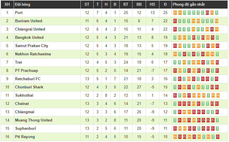Click the first form badge in Port row

click(x=175, y=13)
